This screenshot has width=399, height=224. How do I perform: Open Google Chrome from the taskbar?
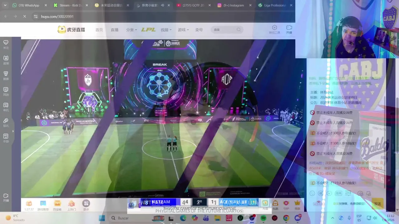(286, 218)
